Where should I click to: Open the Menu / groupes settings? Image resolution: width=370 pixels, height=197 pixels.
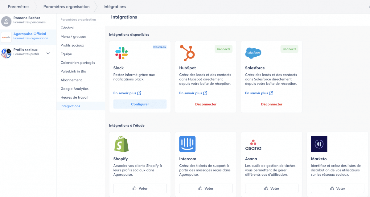[x=73, y=37]
